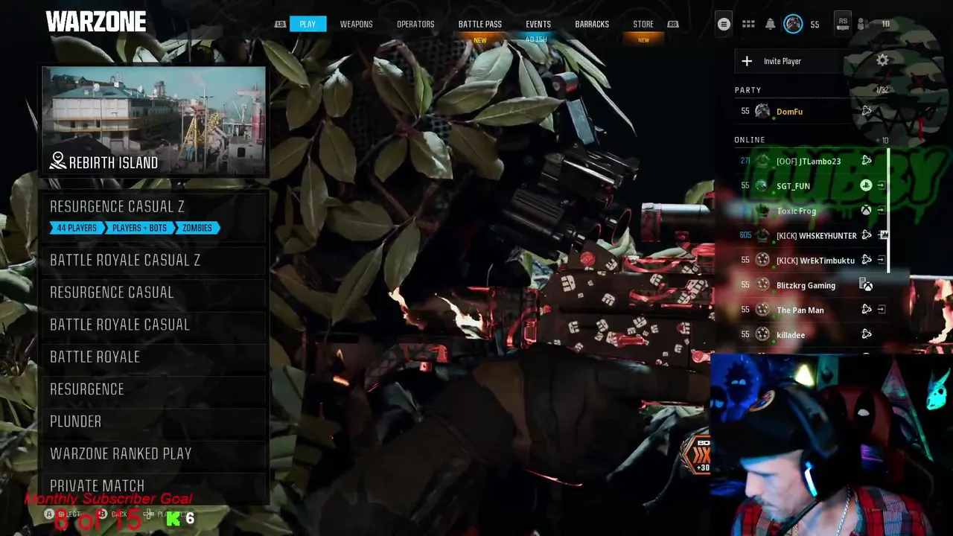Click the RB bumper icon right of Store
Viewport: 953px width, 536px height.
tap(673, 24)
